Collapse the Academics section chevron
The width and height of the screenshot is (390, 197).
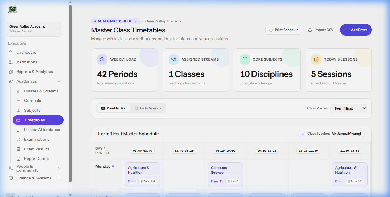coord(59,81)
